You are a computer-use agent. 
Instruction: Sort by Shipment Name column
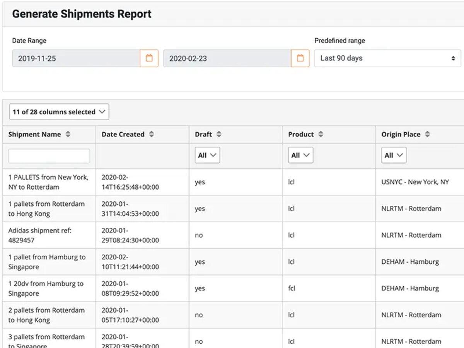point(68,135)
